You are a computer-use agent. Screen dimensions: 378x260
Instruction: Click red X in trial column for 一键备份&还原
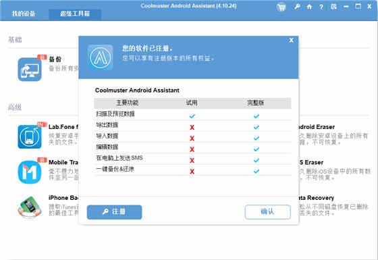pyautogui.click(x=192, y=172)
